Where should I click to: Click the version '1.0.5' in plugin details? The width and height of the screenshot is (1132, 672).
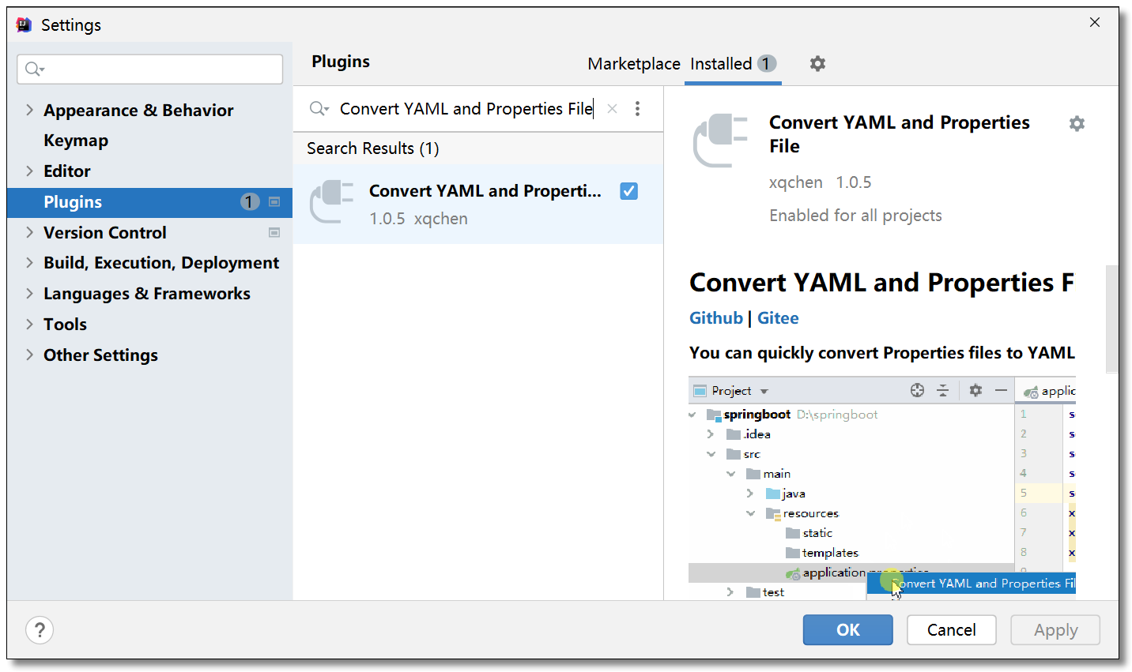click(x=854, y=182)
